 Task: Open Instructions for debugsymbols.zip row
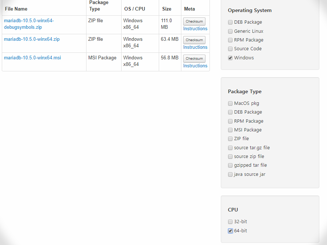pos(195,29)
